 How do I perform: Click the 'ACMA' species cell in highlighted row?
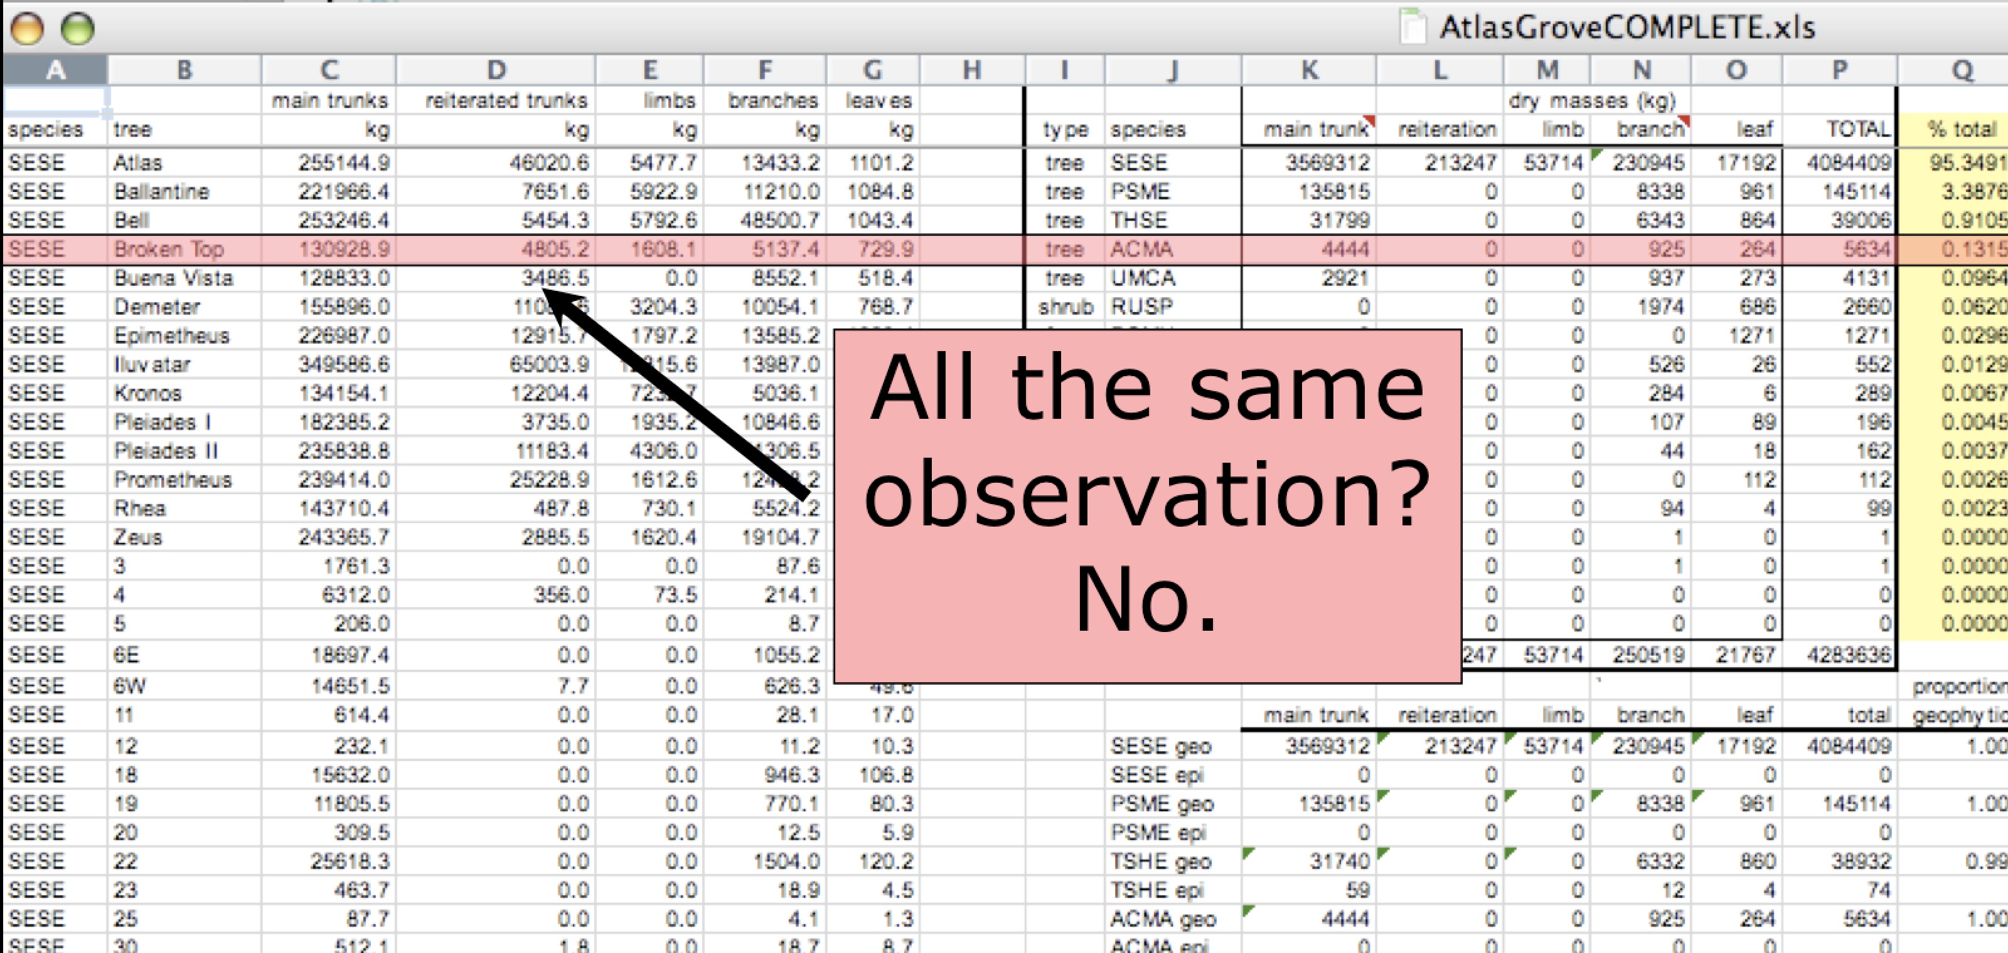tap(1141, 249)
